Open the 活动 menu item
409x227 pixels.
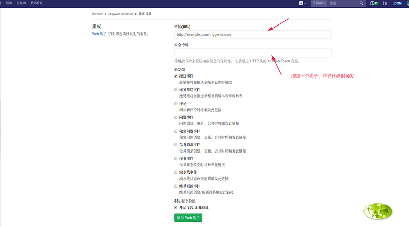click(x=9, y=3)
